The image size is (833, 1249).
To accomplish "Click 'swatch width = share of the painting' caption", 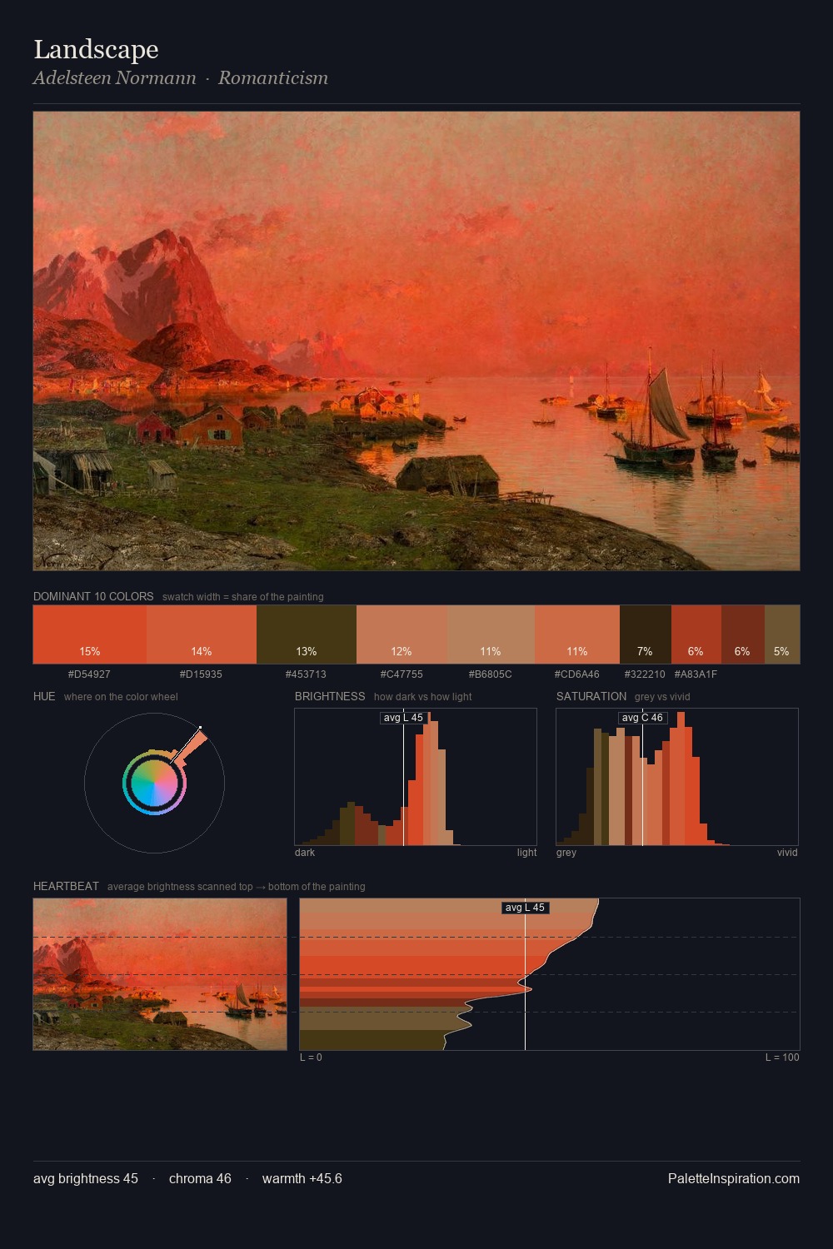I will pos(243,597).
